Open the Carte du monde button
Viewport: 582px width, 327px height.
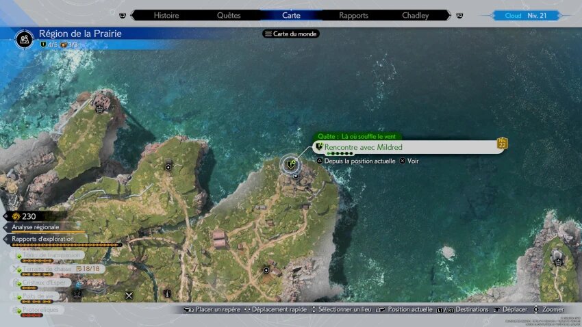pyautogui.click(x=291, y=34)
